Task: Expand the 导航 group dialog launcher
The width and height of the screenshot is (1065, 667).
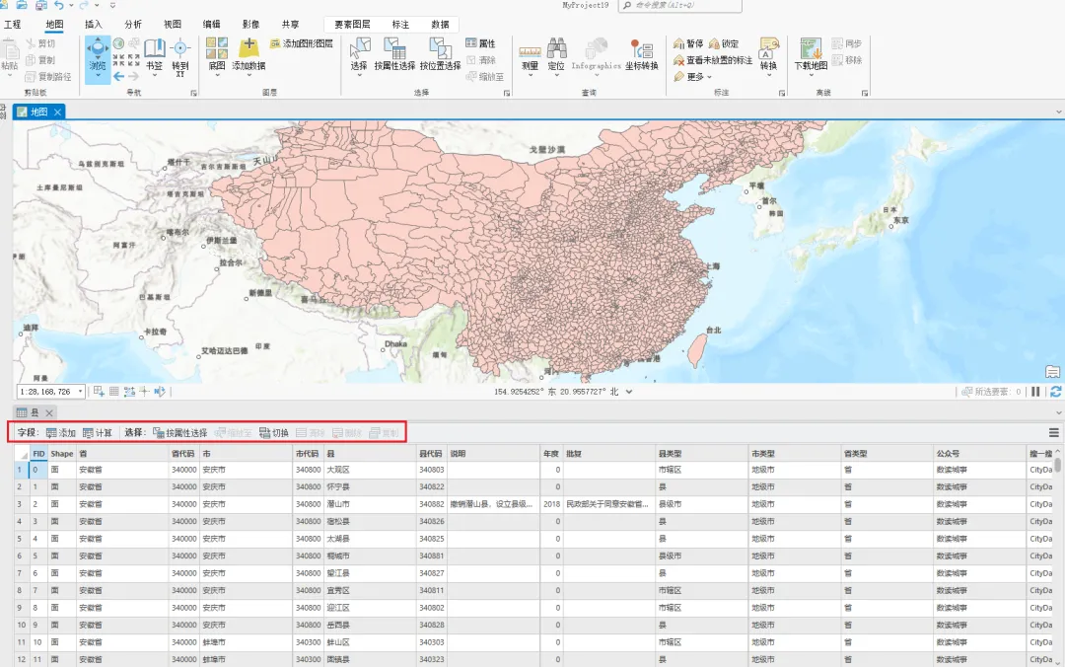Action: (193, 93)
